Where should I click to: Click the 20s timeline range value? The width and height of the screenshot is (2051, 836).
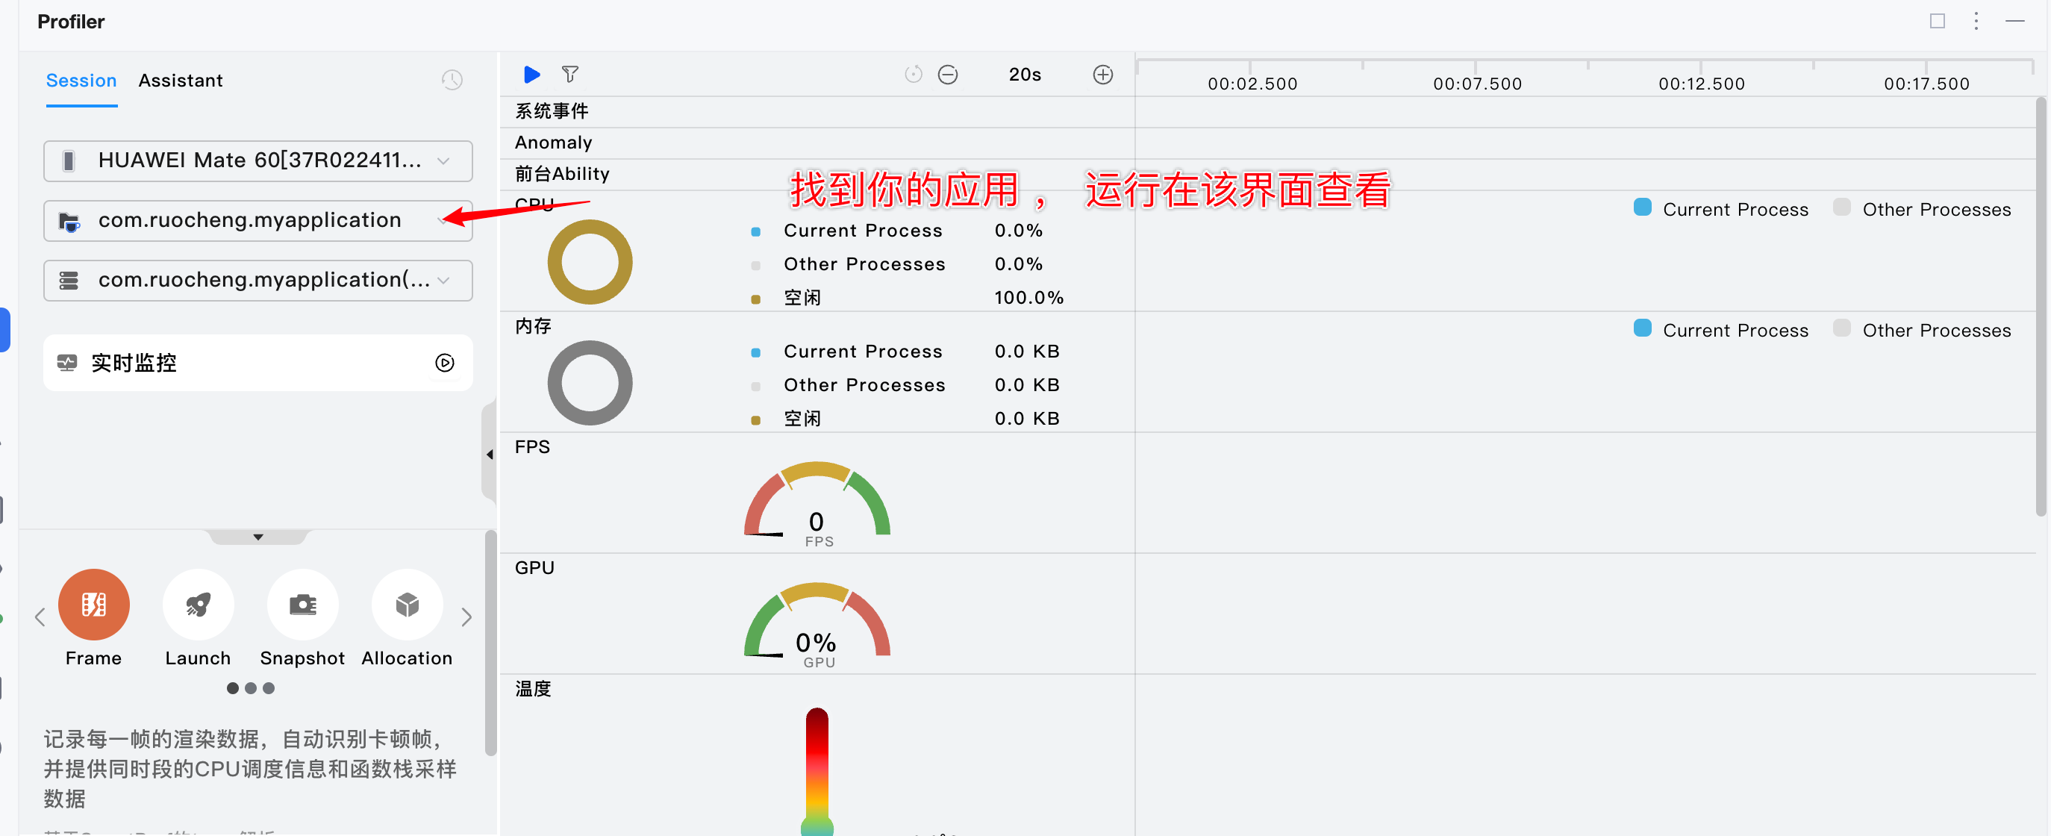pyautogui.click(x=1025, y=75)
